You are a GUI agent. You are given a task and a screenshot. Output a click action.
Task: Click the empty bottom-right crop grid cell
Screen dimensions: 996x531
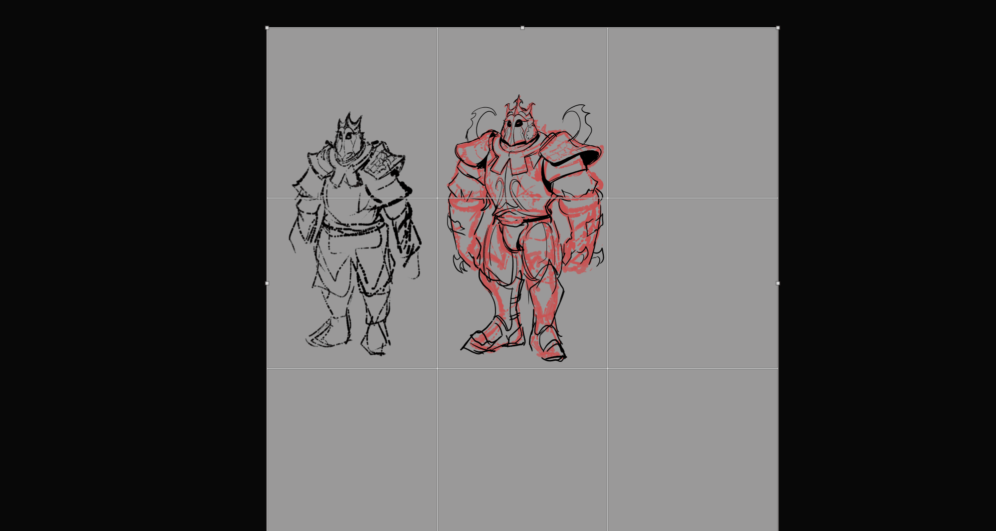coord(693,449)
